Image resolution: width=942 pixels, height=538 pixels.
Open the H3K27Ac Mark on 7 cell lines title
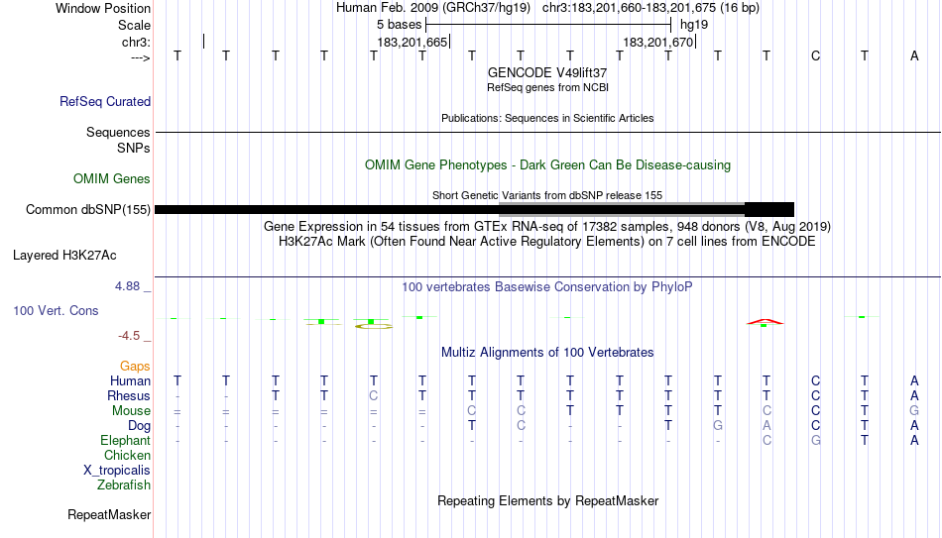547,242
